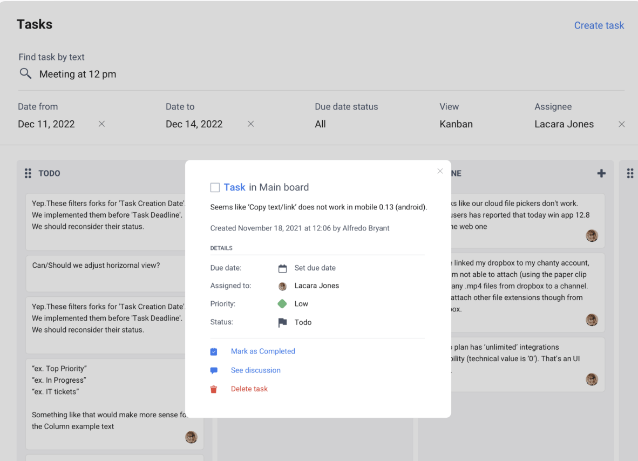Tick the Task completion checkbox in dialog
The image size is (638, 461).
(215, 187)
